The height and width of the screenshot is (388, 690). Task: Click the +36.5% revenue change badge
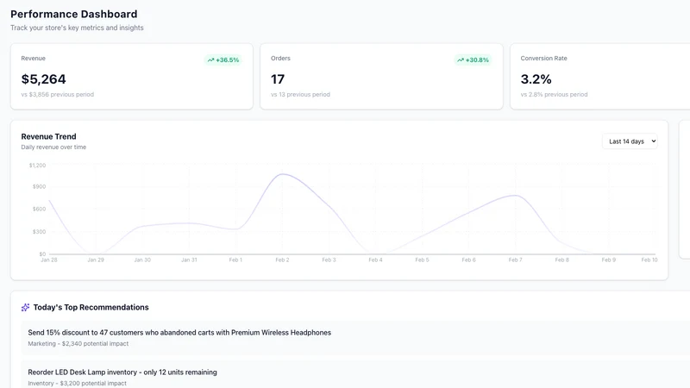223,59
